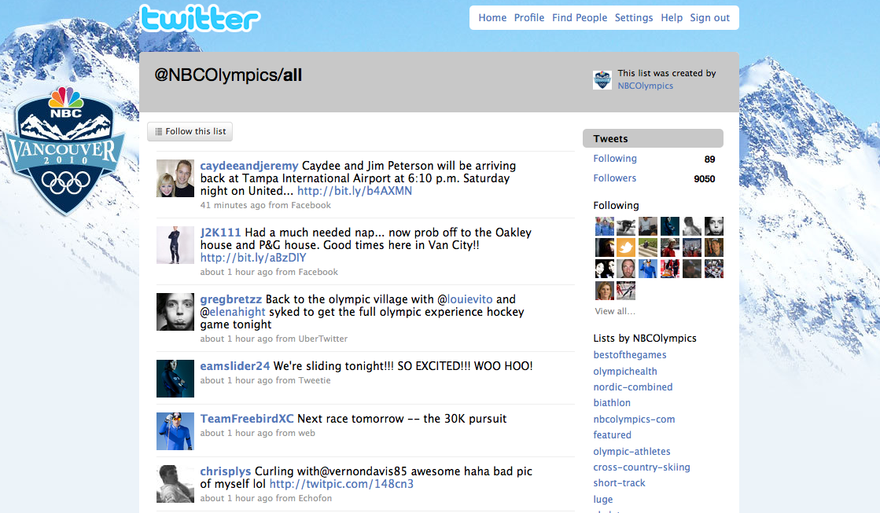Viewport: 880px width, 513px height.
Task: Open the twitpic.com/148cn3 link
Action: (341, 484)
